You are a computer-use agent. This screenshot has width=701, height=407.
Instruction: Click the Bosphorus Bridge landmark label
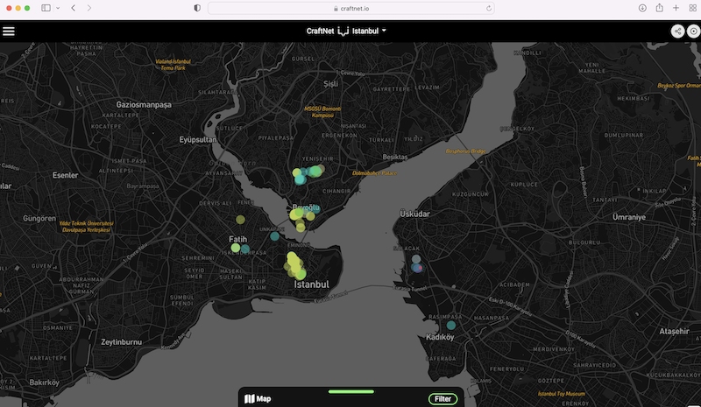(466, 151)
